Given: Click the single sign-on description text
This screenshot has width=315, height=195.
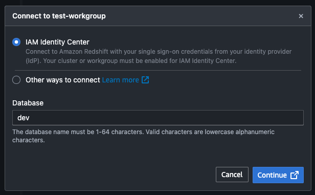Looking at the screenshot, I should tap(159, 56).
